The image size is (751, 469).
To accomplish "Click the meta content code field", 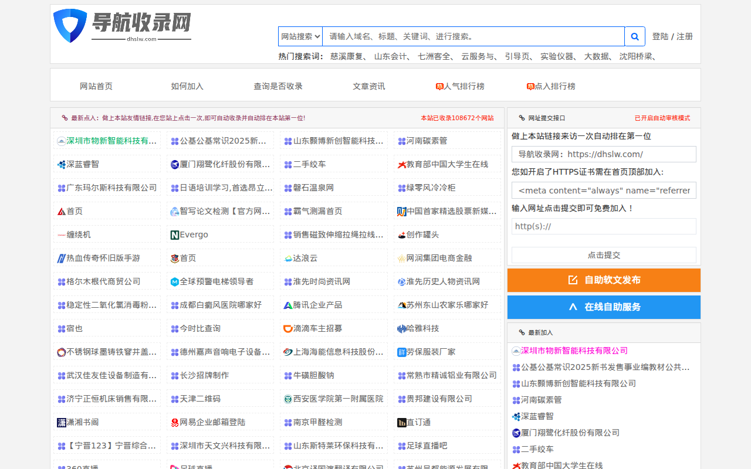I will [x=604, y=190].
